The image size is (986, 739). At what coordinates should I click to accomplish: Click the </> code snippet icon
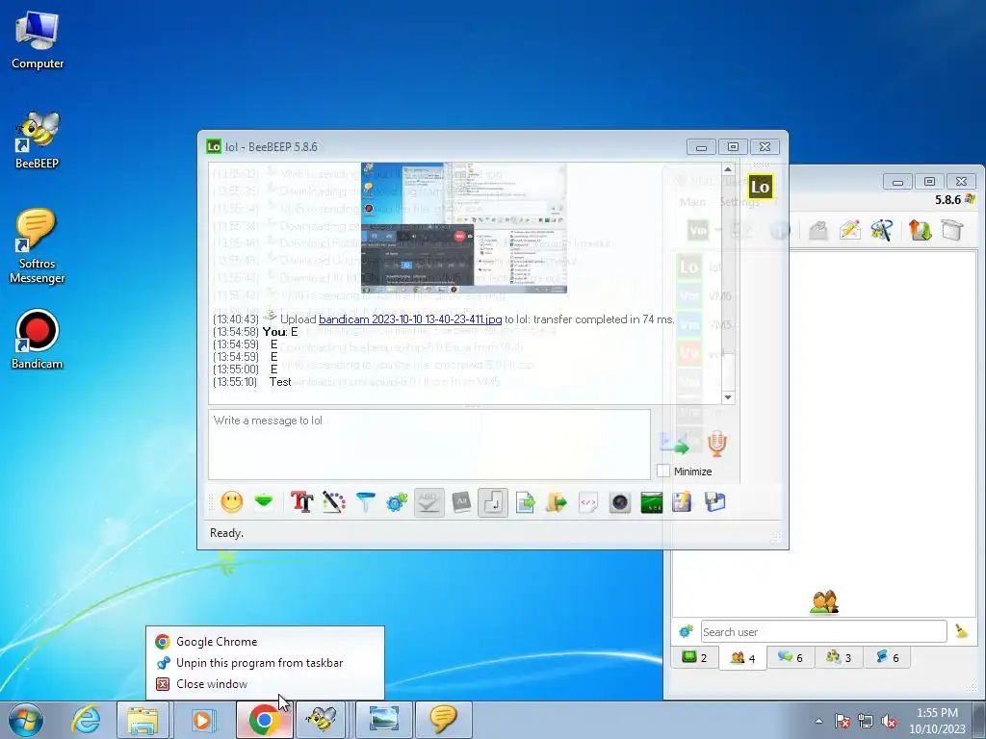(588, 502)
